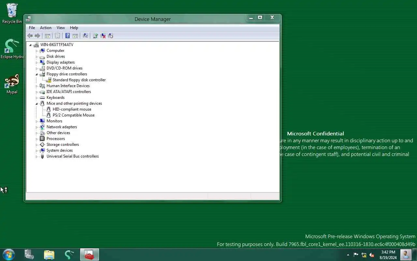Open the Windows Start orb
Screen dimensions: 417x261
[x=9, y=254]
